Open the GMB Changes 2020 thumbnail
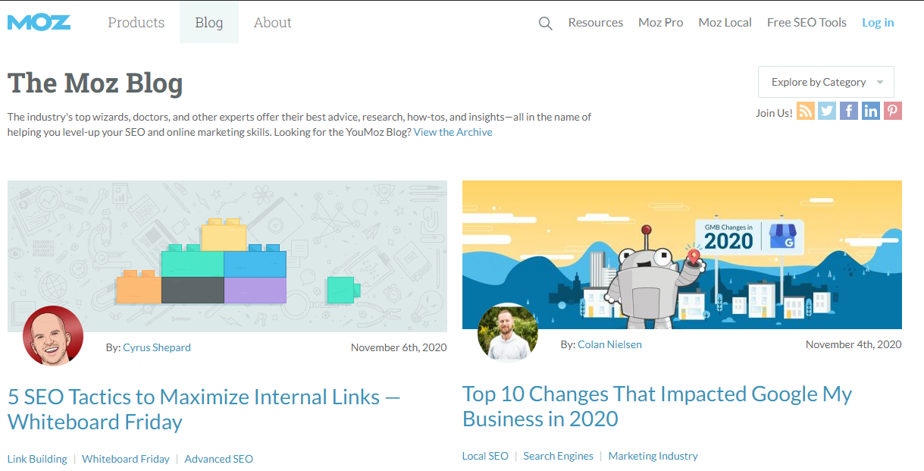Viewport: 924px width, 471px height. click(x=682, y=254)
